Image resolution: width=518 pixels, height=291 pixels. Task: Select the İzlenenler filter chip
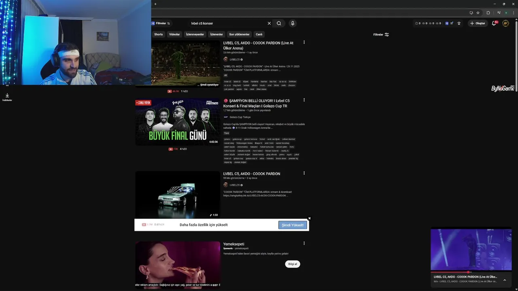217,34
